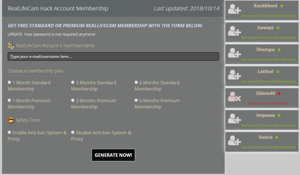This screenshot has height=175, width=300.
Task: Select 6 Months Standard Membership radio
Action: pos(136,82)
